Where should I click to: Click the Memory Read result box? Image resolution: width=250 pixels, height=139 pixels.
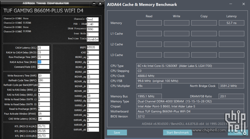(149, 23)
